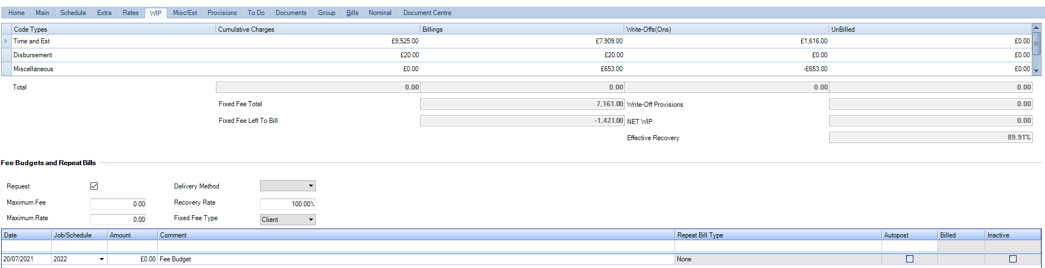The width and height of the screenshot is (1045, 268).
Task: Click the Write-Offs(Ons) column header
Action: (727, 29)
